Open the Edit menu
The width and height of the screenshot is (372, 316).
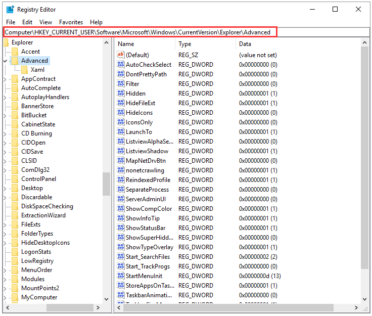(27, 22)
